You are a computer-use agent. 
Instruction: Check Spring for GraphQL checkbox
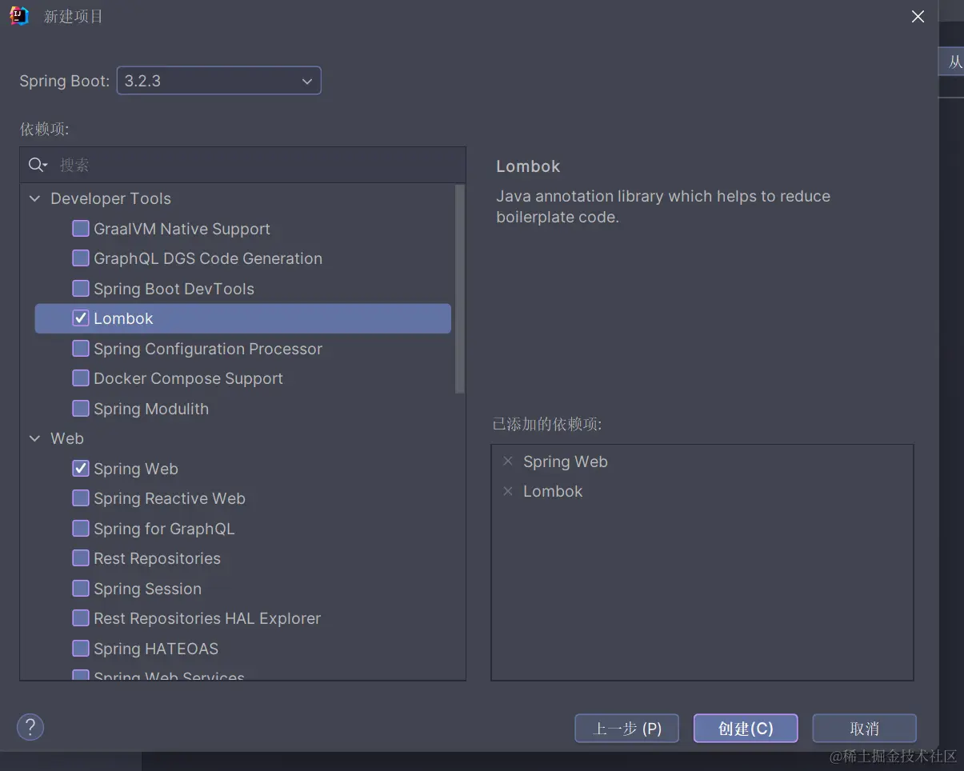coord(81,529)
